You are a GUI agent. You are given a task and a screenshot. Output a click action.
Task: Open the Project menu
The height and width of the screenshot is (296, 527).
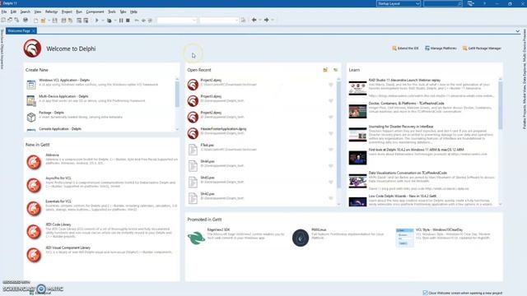pyautogui.click(x=67, y=12)
